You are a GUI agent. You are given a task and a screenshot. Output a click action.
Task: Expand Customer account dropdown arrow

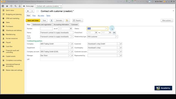118,52
